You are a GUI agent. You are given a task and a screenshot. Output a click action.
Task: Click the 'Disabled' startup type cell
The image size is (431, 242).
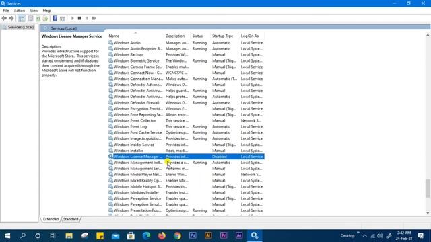click(x=220, y=157)
